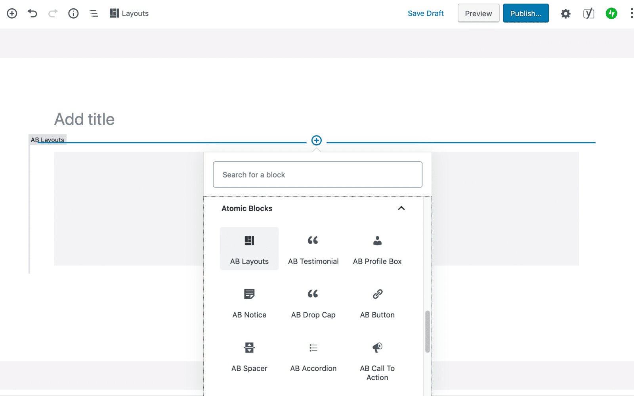Choose the AB Notice block

pyautogui.click(x=249, y=302)
